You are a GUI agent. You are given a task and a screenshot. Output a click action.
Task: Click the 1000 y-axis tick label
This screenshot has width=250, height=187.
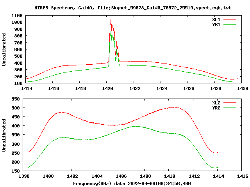(x=17, y=22)
